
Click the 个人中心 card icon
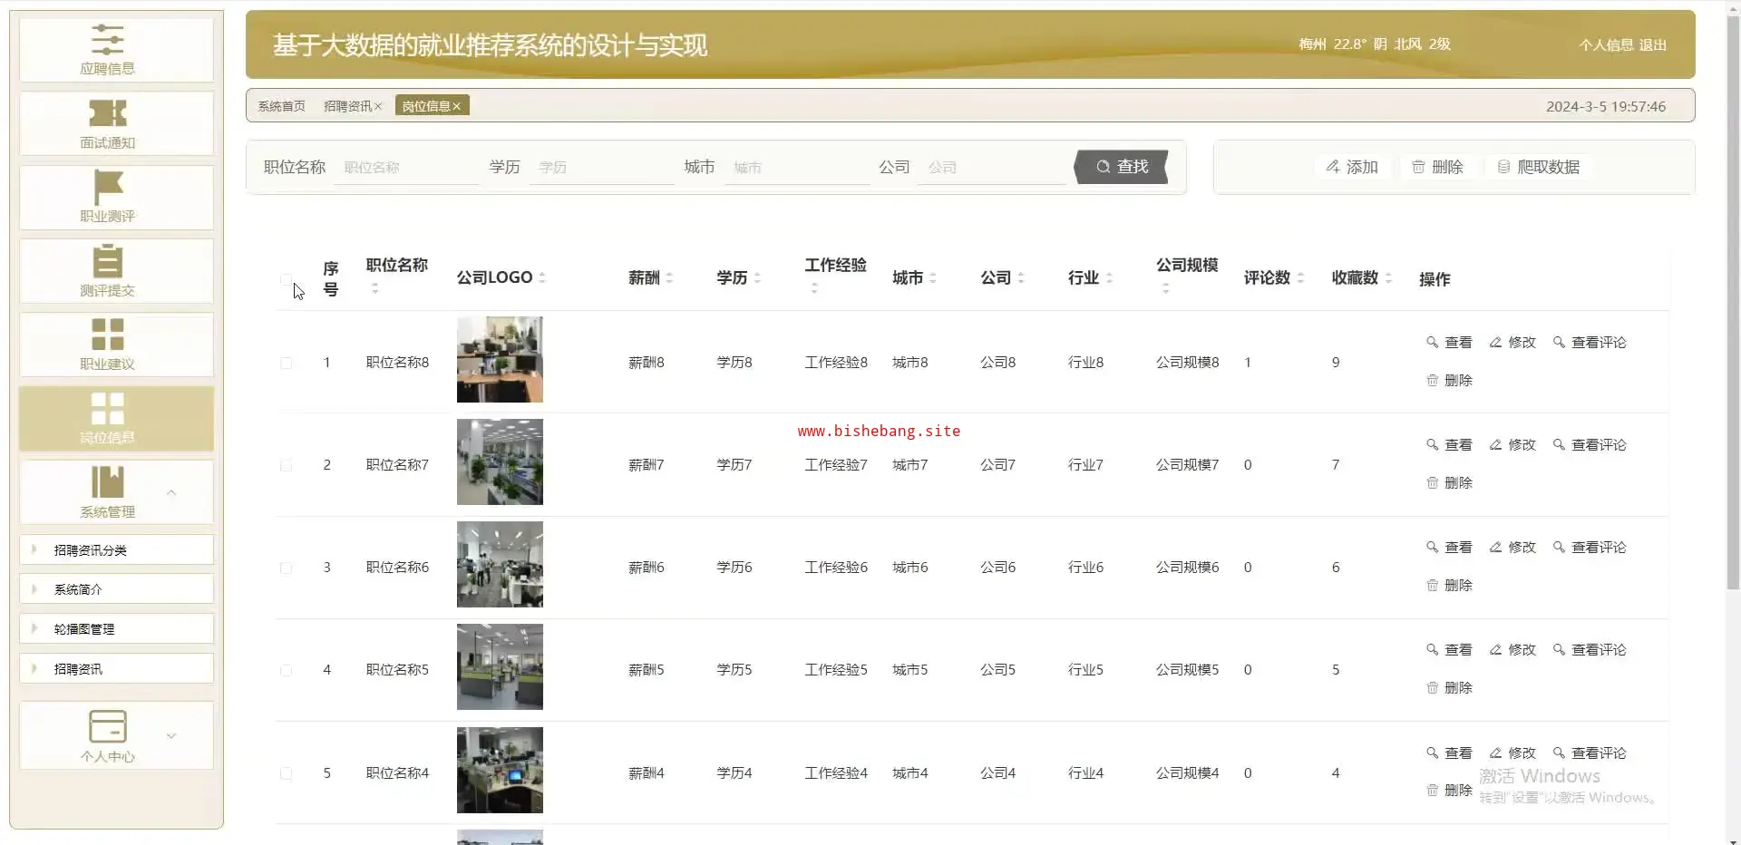point(107,726)
